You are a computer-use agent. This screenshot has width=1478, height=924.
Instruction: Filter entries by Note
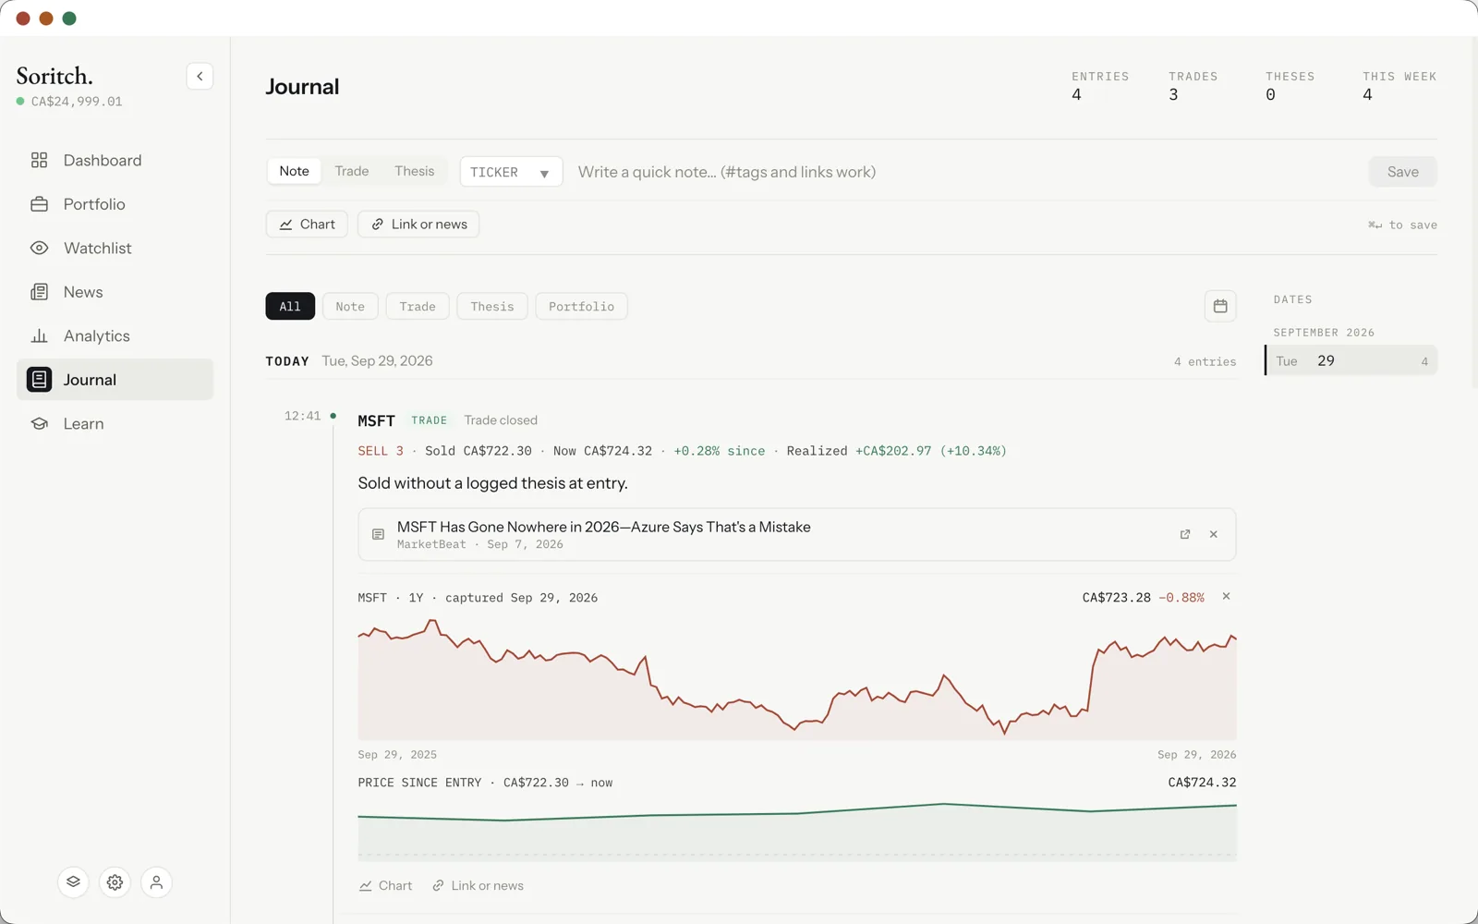point(350,306)
